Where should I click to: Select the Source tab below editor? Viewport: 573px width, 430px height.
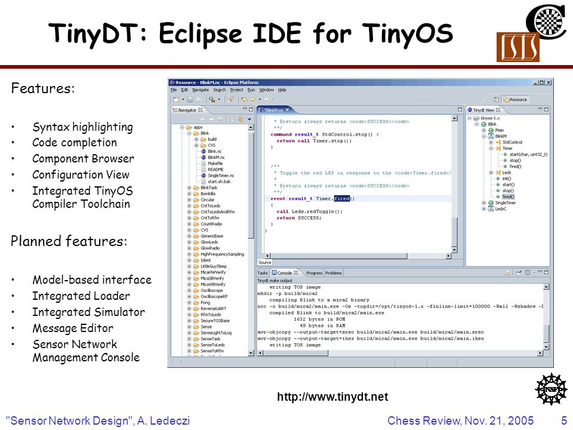[x=264, y=263]
